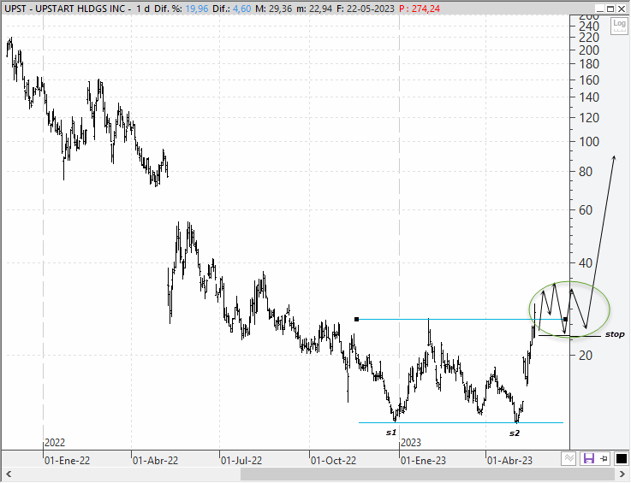
Task: Click the 80 price axis label
Action: click(586, 172)
